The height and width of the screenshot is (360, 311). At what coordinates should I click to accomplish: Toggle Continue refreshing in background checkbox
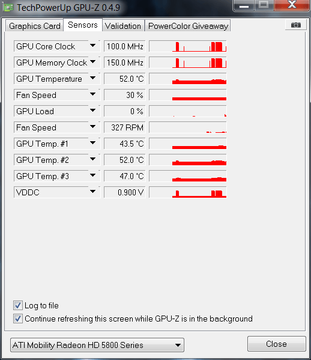(x=18, y=319)
